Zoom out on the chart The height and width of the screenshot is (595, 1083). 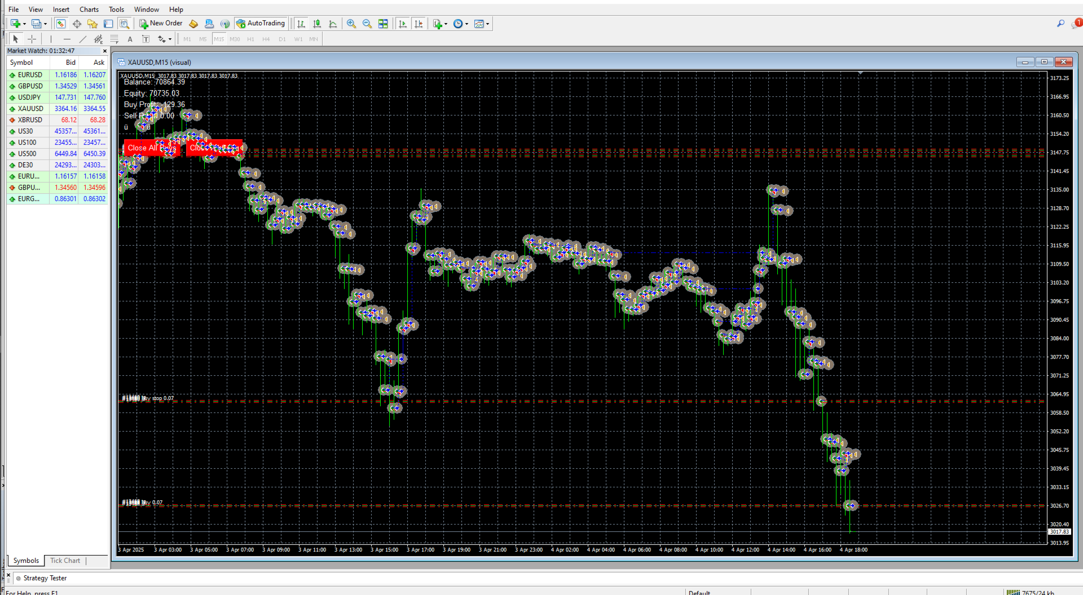coord(367,24)
